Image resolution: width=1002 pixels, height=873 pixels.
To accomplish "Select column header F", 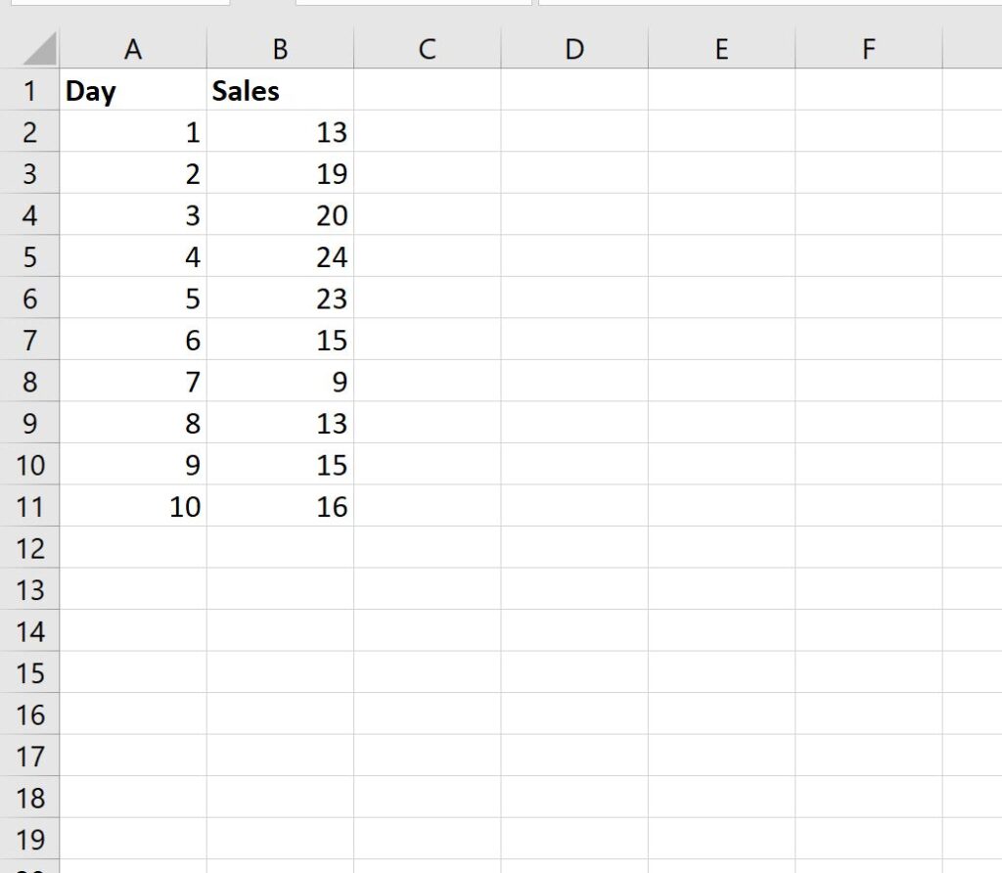I will [868, 48].
